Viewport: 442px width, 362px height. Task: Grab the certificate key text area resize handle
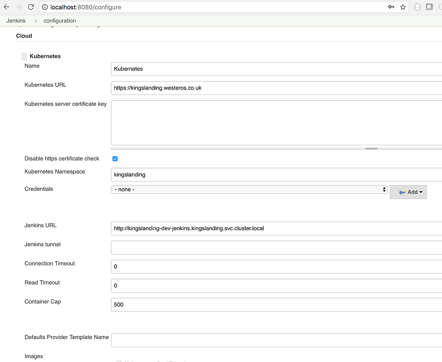(x=371, y=148)
